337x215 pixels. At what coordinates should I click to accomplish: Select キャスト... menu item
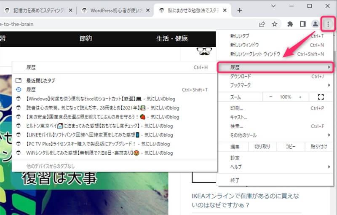(x=275, y=117)
